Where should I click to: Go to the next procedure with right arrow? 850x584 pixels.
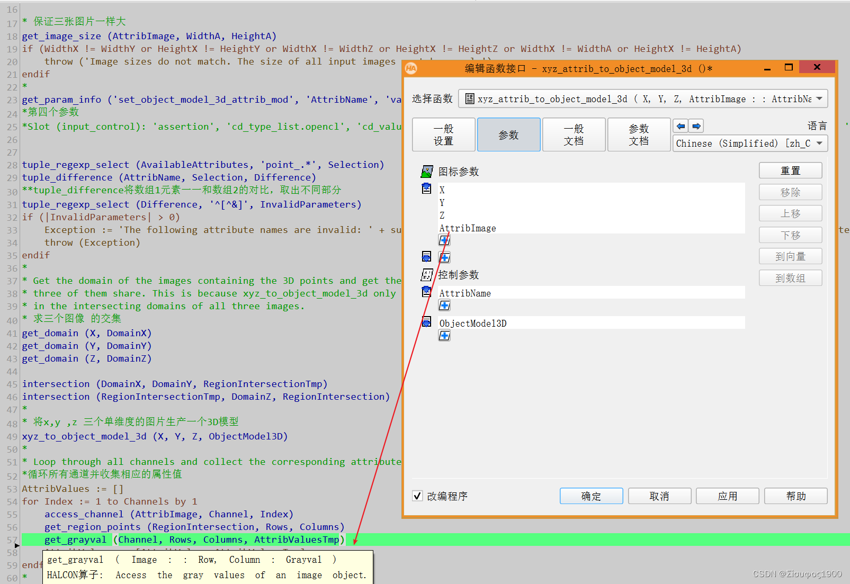tap(696, 126)
